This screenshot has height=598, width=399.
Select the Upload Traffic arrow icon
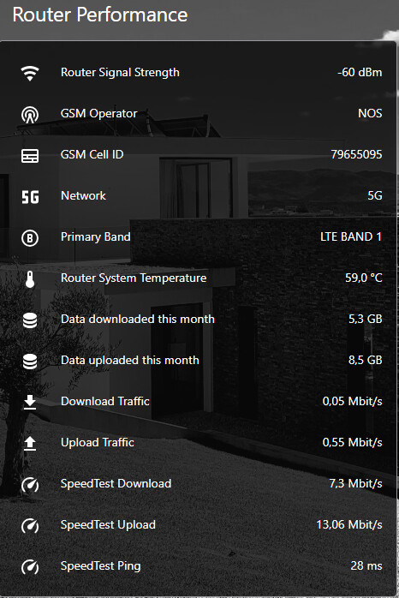click(x=30, y=444)
